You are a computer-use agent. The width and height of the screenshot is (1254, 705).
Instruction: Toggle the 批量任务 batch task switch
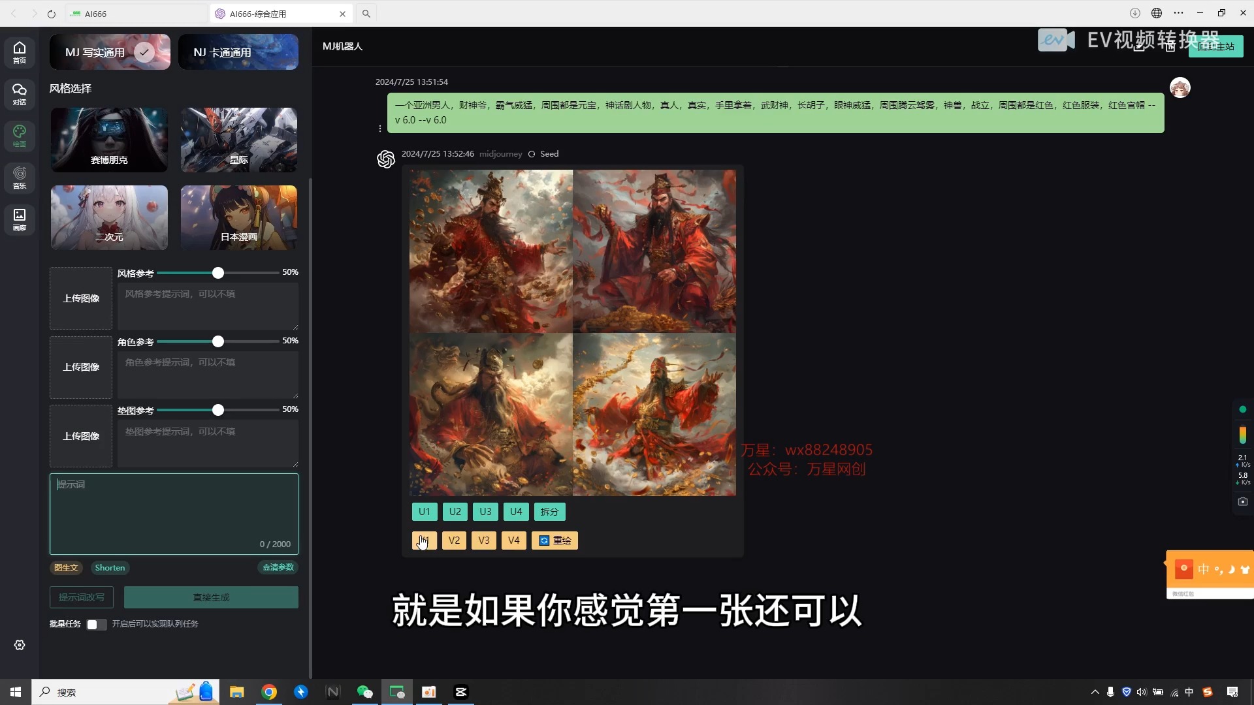96,625
